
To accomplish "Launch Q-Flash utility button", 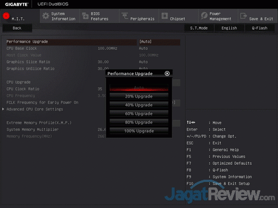I will point(260,28).
